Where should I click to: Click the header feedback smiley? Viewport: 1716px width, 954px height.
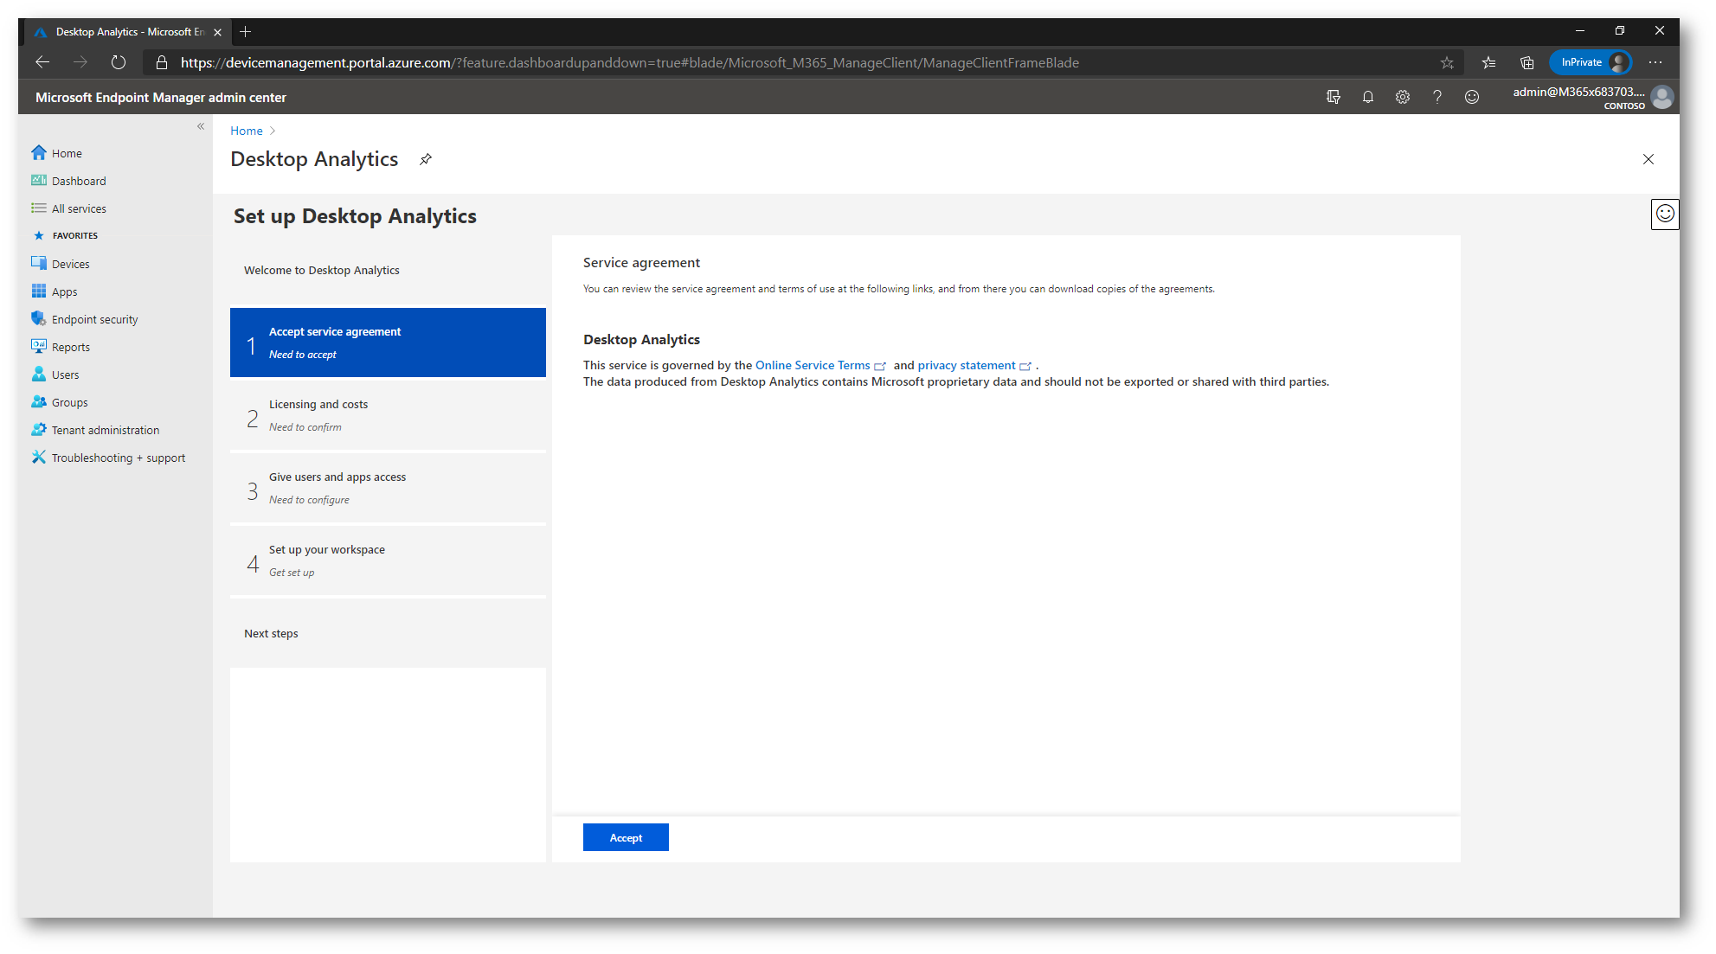tap(1472, 97)
